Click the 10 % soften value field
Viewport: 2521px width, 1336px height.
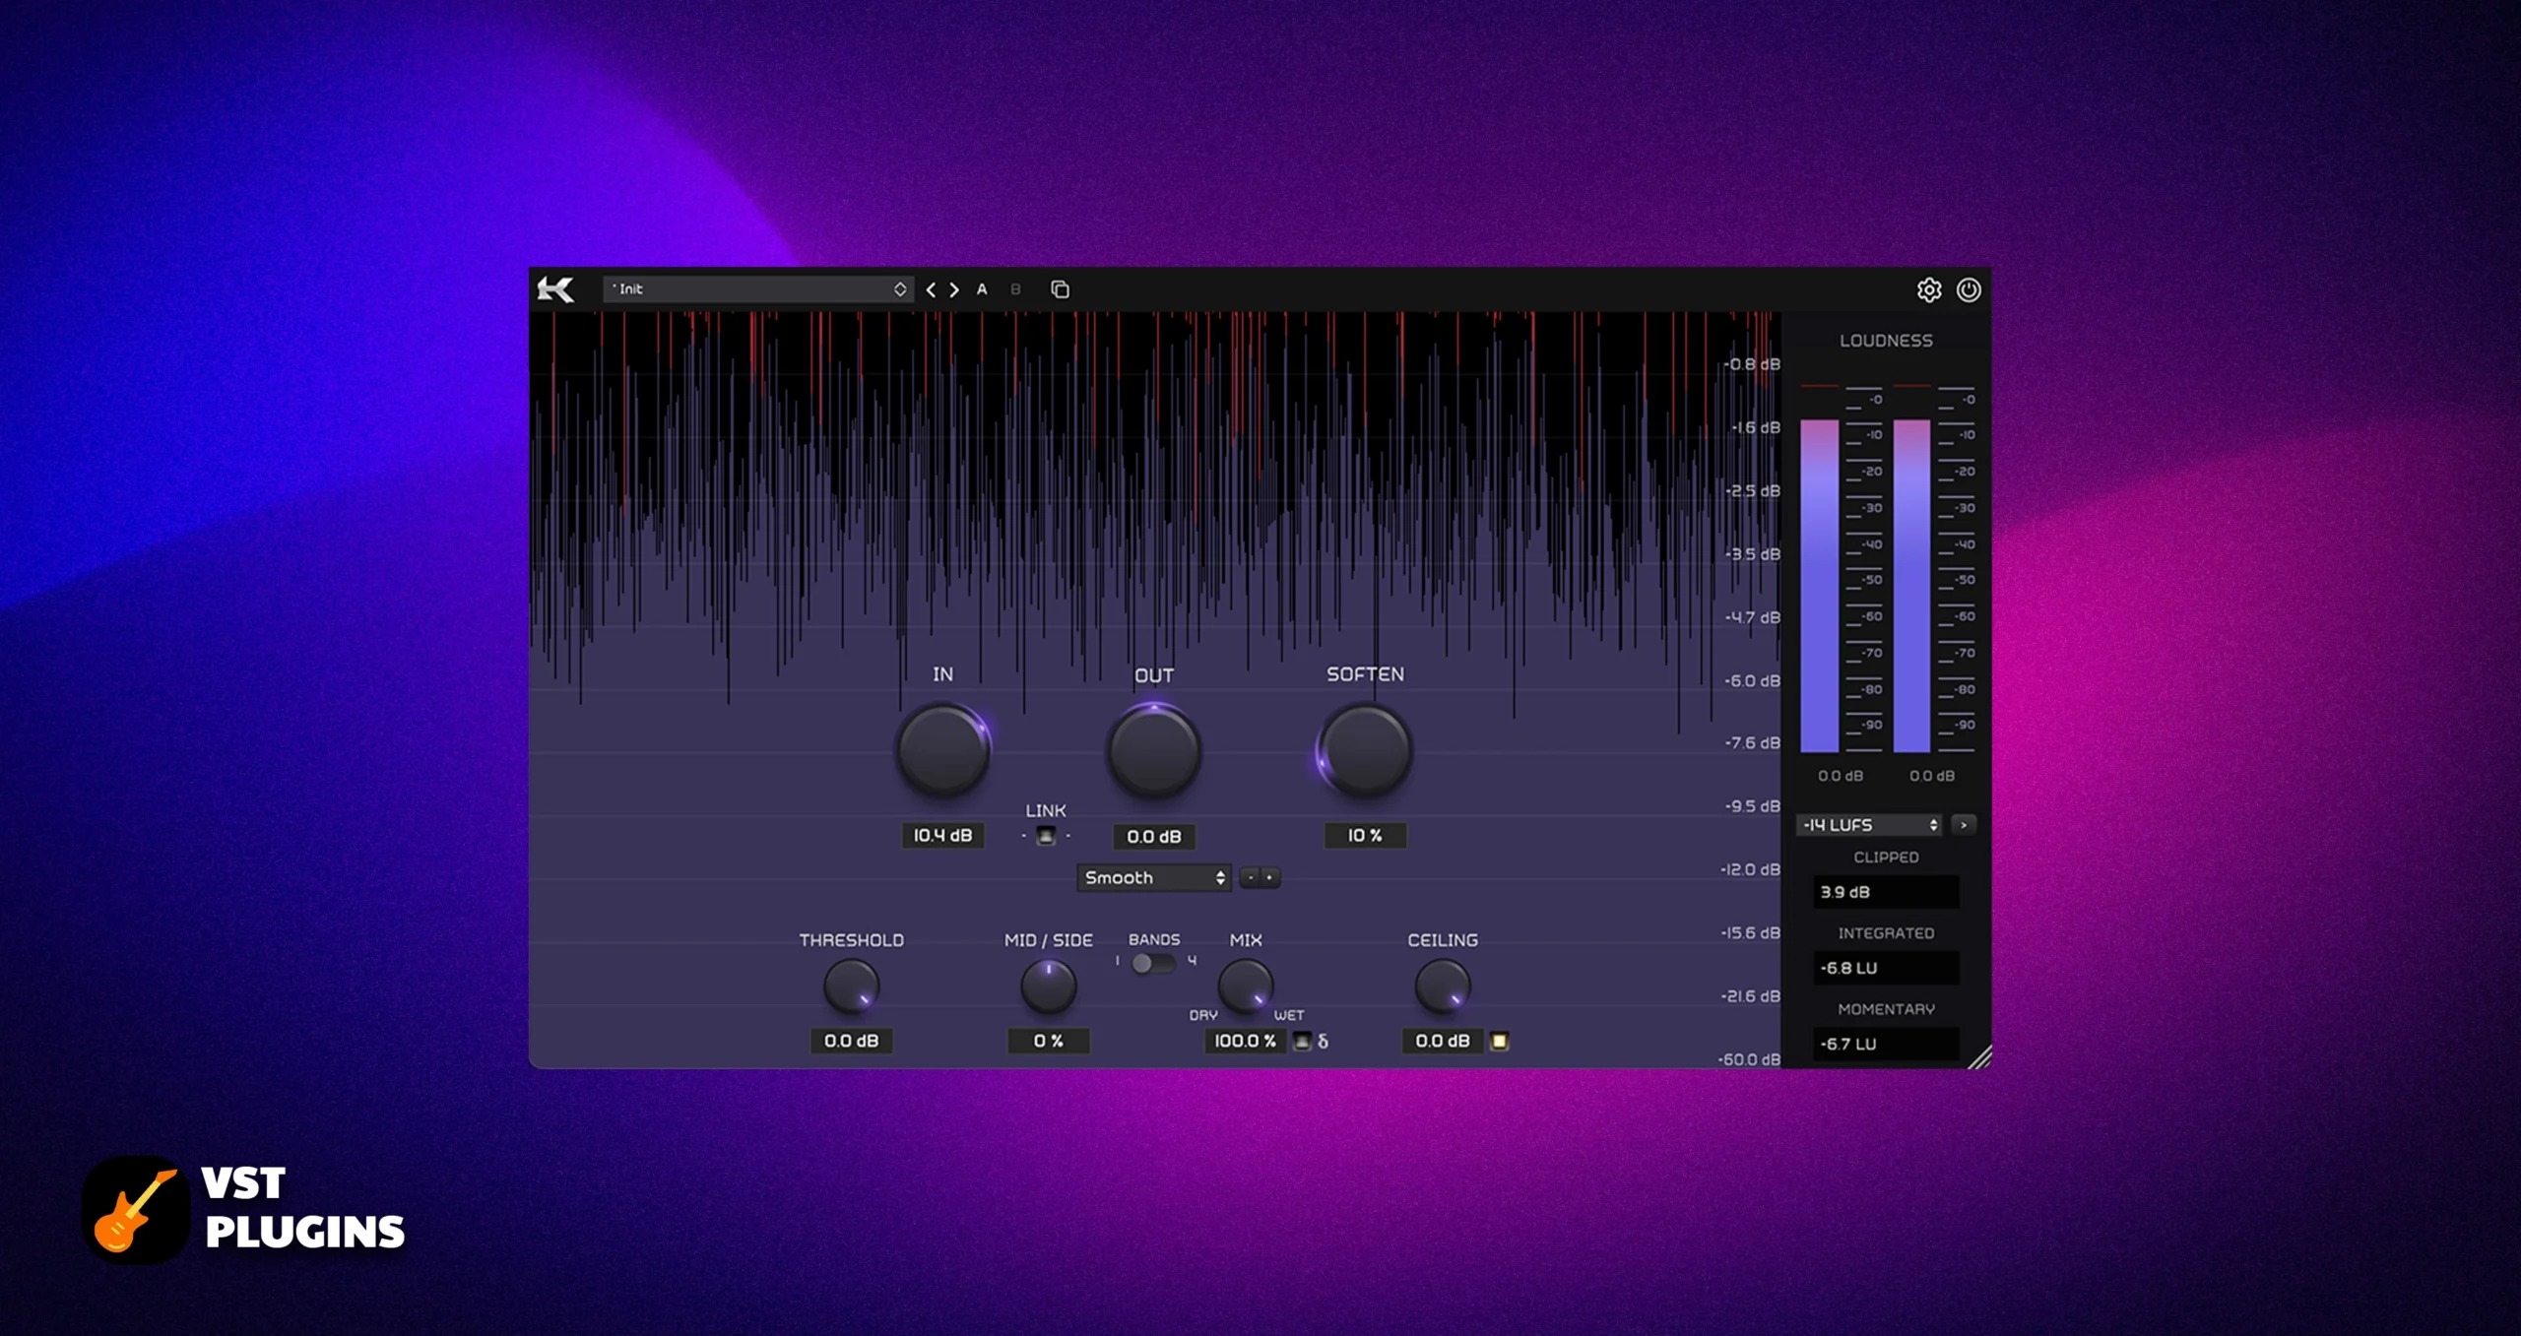point(1365,836)
